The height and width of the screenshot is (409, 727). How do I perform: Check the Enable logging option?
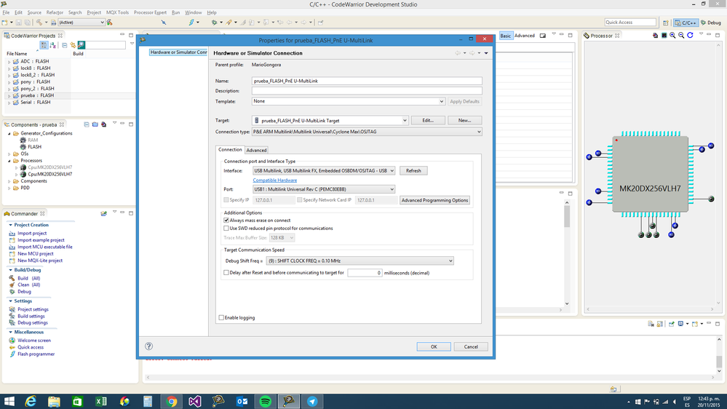point(221,317)
